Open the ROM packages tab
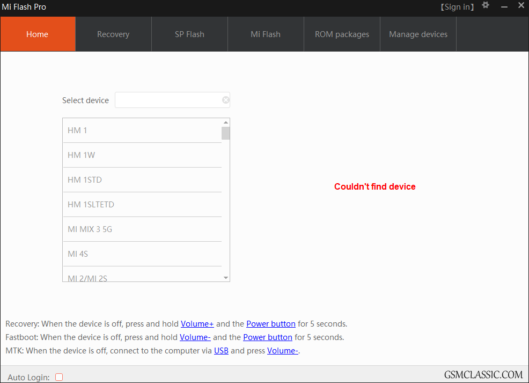The width and height of the screenshot is (529, 383). click(x=342, y=34)
